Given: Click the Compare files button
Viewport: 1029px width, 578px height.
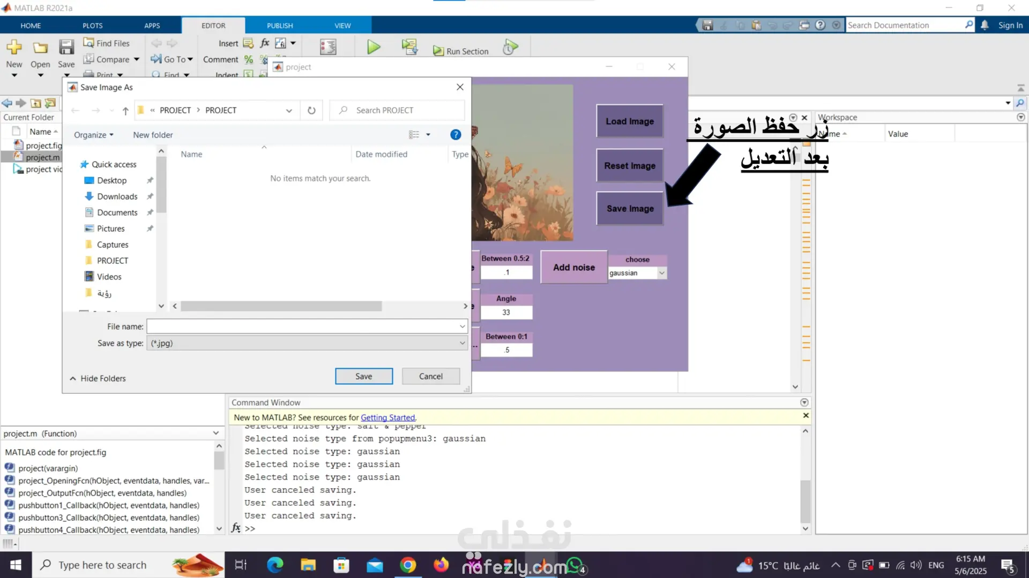Looking at the screenshot, I should [x=112, y=59].
